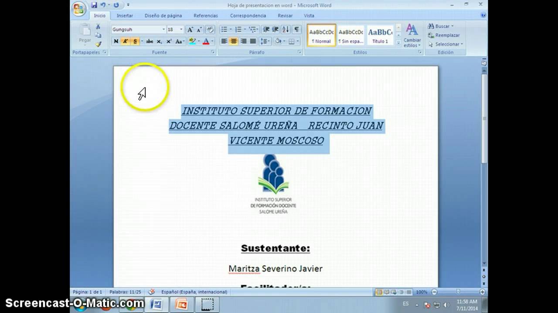Apply multilevel list
The height and width of the screenshot is (313, 558).
coord(252,30)
